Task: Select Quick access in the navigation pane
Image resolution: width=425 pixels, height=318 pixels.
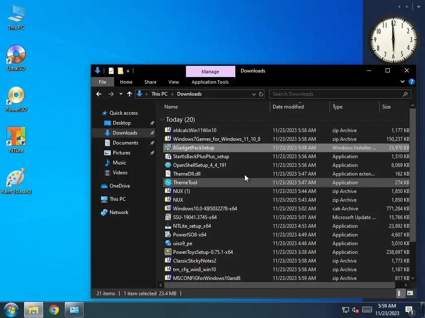Action: pos(123,113)
